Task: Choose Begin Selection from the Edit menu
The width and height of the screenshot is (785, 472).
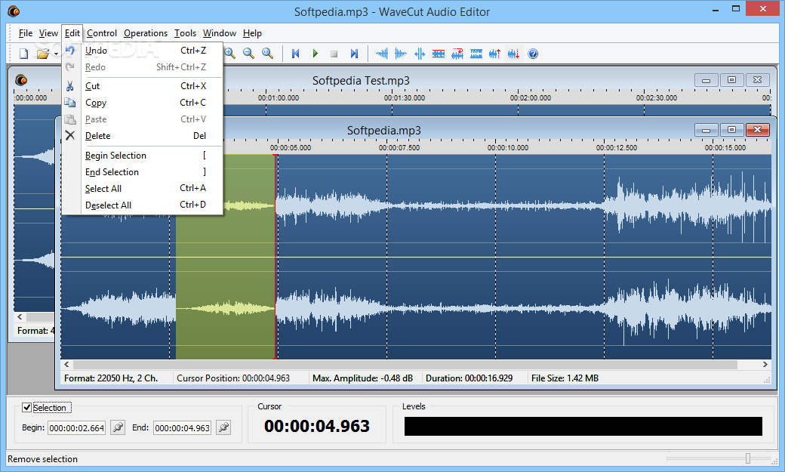Action: click(x=142, y=156)
